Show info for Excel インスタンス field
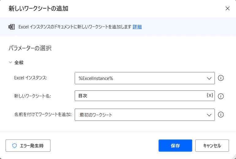This screenshot has height=159, width=236. (x=221, y=78)
